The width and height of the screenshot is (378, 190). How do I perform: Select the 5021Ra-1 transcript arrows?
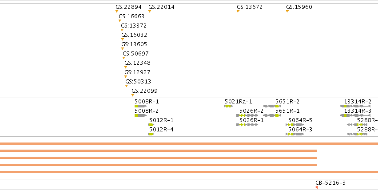click(229, 106)
